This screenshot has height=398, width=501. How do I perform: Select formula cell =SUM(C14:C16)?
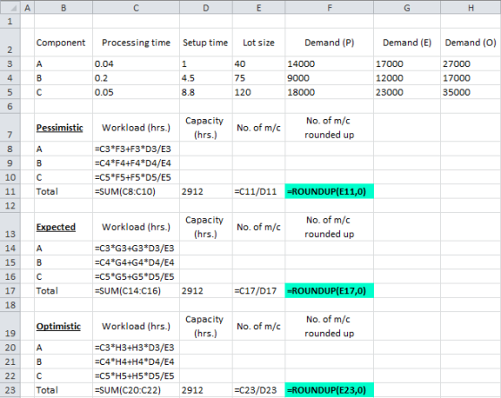[x=136, y=291]
